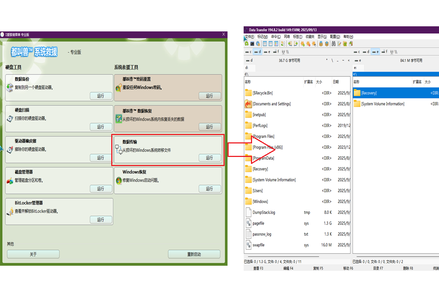Open the 配置(O) menu

tap(335, 37)
